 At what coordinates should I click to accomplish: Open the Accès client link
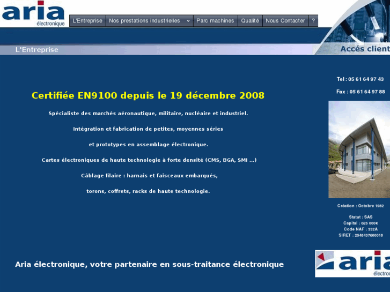[x=365, y=49]
